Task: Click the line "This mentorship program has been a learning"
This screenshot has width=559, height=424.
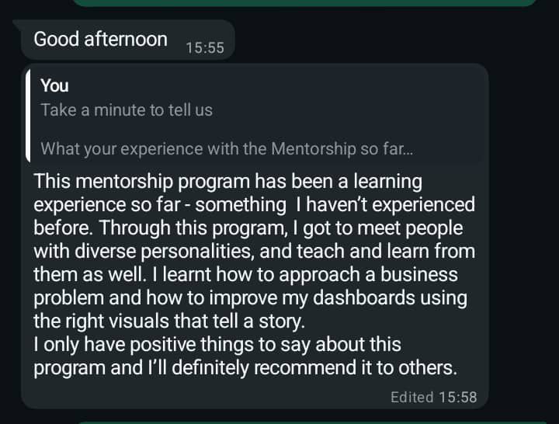Action: [x=228, y=182]
